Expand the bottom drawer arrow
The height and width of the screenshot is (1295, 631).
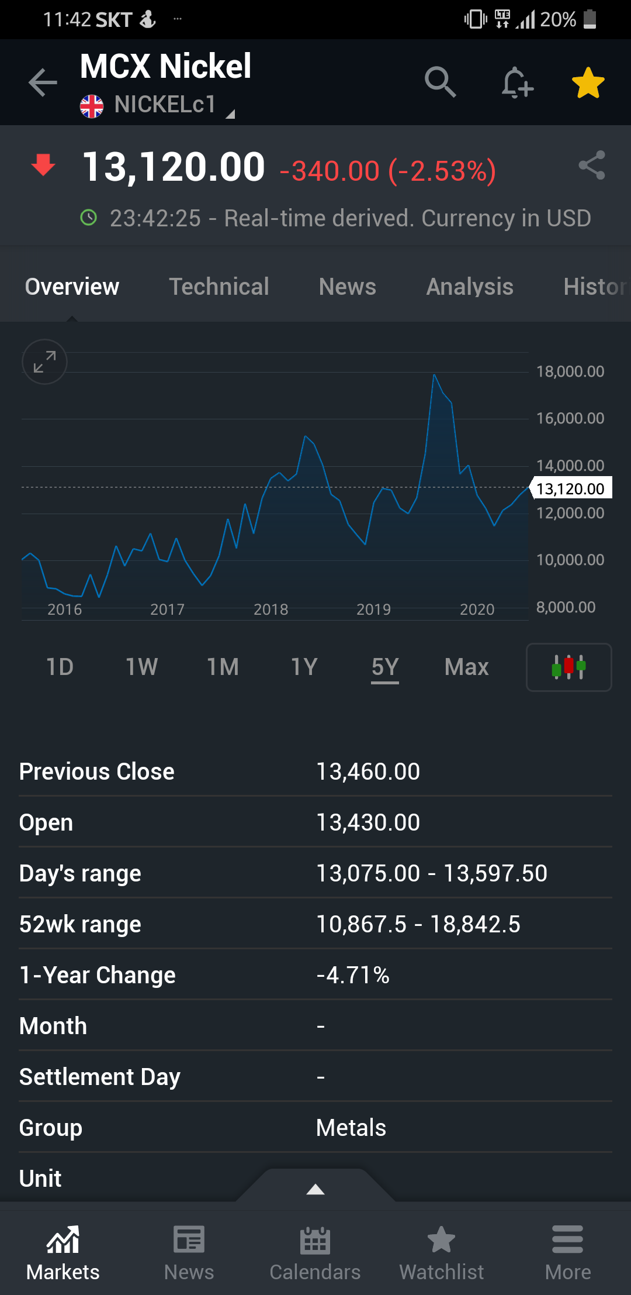(315, 1189)
